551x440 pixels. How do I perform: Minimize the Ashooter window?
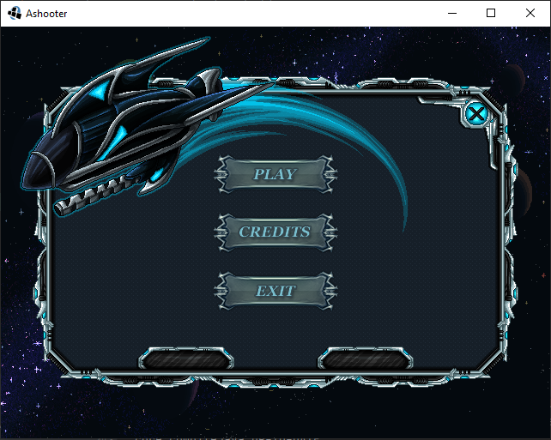tap(452, 14)
